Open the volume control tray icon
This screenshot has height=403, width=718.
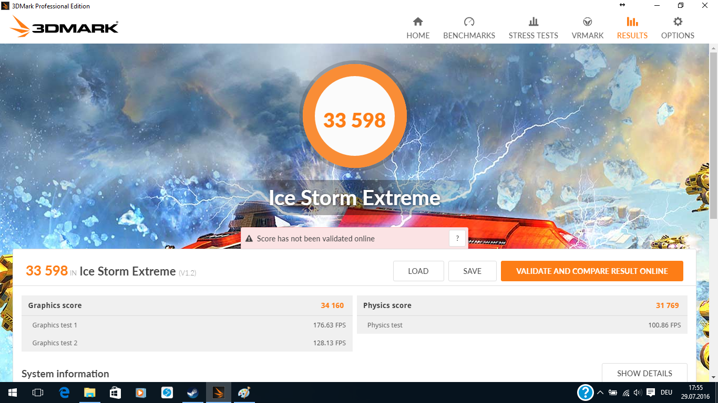pos(638,393)
